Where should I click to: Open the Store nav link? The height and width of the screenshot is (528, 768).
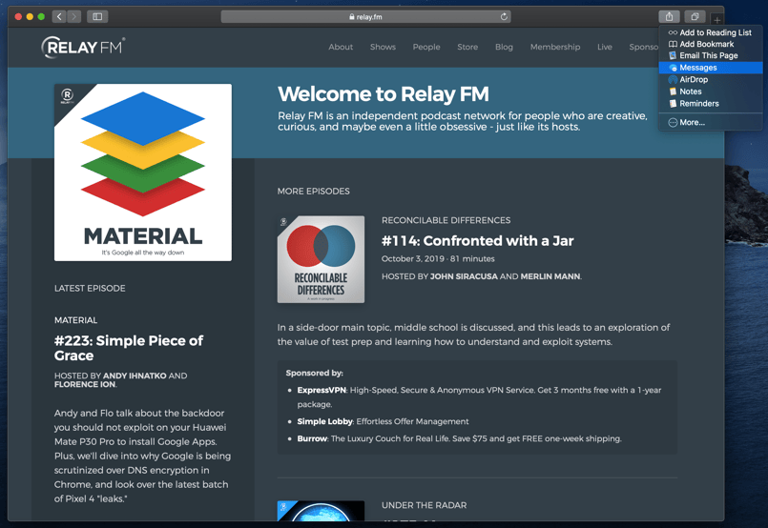point(467,47)
